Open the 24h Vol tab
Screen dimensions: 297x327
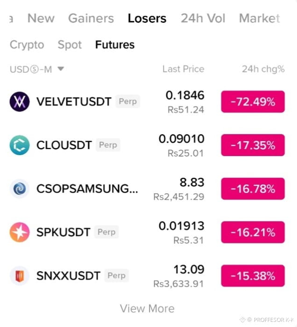pyautogui.click(x=203, y=18)
